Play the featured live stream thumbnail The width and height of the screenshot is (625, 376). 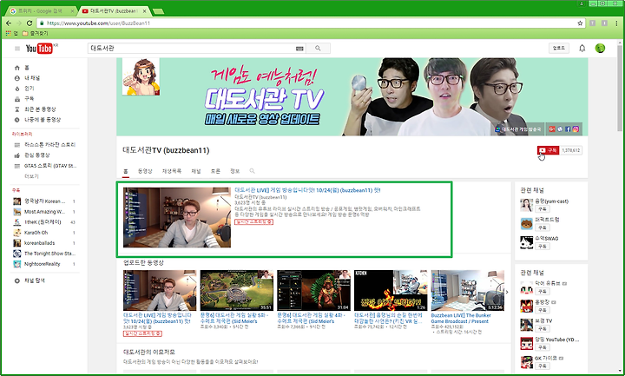[x=177, y=217]
